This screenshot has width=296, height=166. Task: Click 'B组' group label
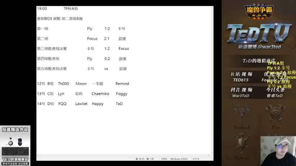(x=50, y=84)
